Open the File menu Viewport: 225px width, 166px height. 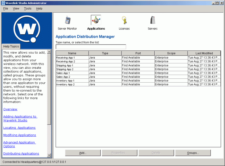coord(6,8)
